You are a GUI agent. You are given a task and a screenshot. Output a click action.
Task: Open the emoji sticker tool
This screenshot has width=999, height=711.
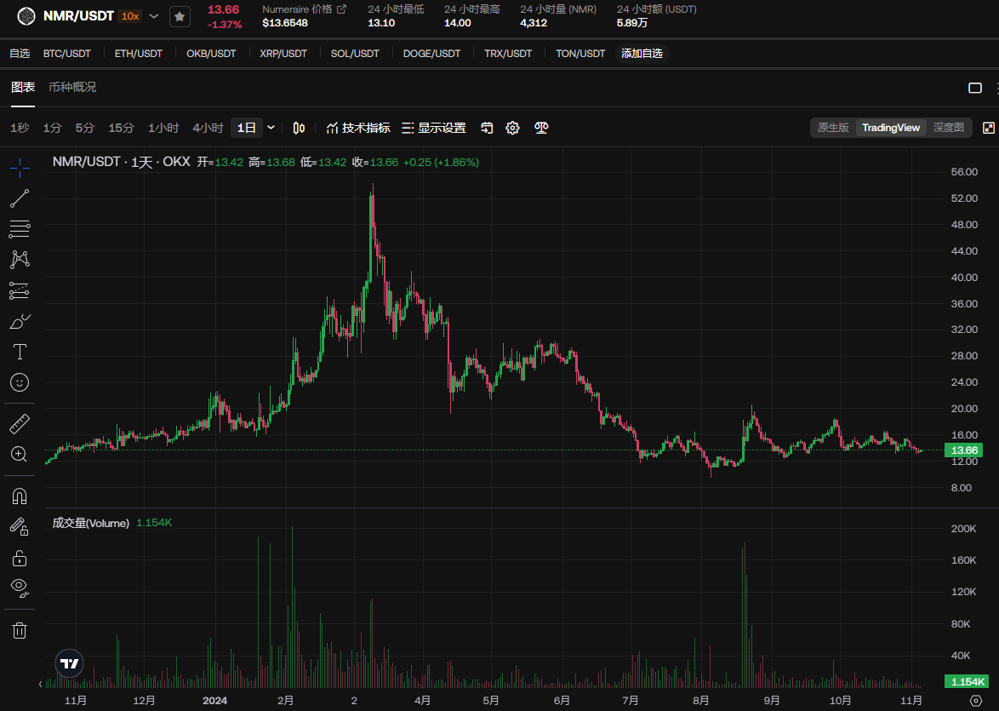(20, 382)
